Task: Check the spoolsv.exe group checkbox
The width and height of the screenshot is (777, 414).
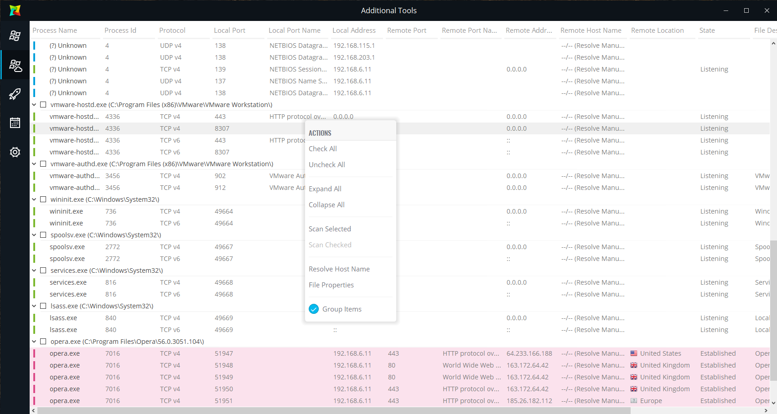Action: 43,235
